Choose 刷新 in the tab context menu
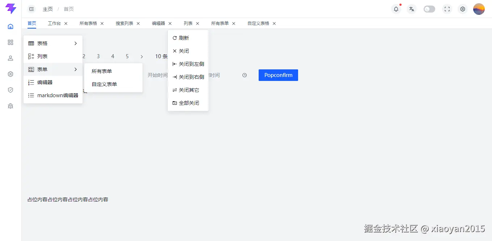492x241 pixels. tap(188, 38)
